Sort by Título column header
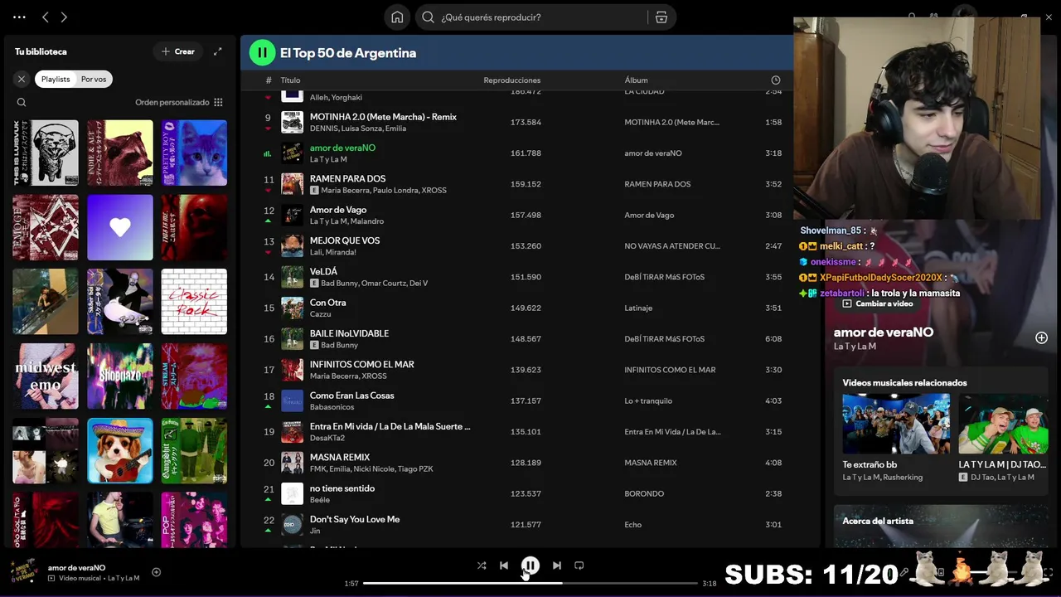 coord(290,80)
